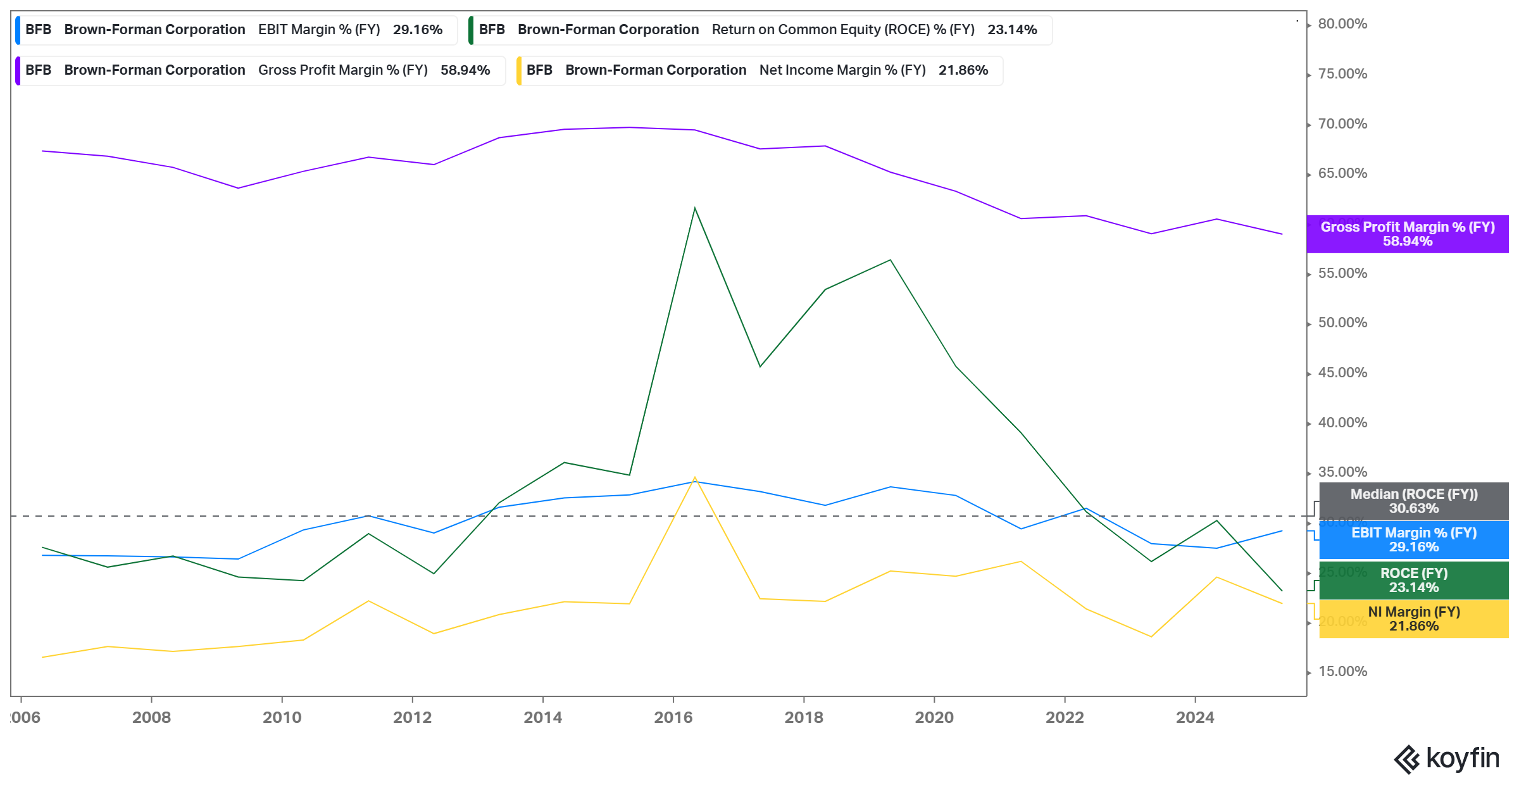This screenshot has height=785, width=1519.
Task: Click the yellow Net Income Margin legend color bar
Action: [x=519, y=71]
